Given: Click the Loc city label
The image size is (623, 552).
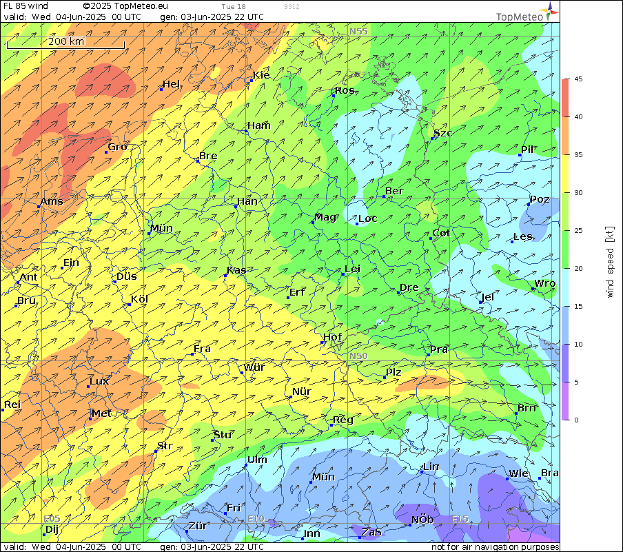Looking at the screenshot, I should click(368, 218).
